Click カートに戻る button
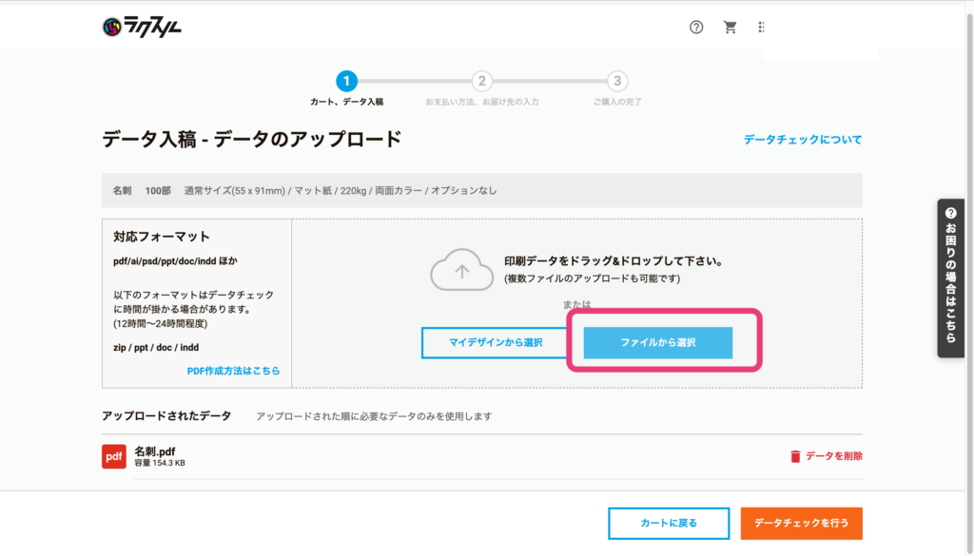The image size is (974, 556). (669, 523)
